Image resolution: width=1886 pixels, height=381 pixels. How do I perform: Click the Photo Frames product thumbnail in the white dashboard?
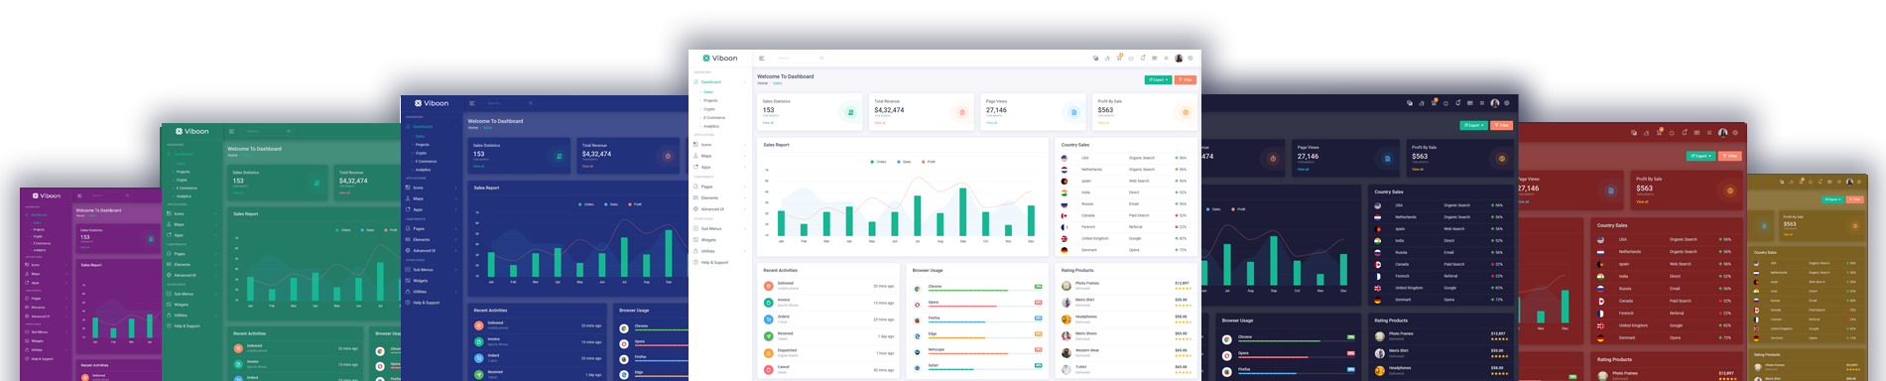(1067, 286)
